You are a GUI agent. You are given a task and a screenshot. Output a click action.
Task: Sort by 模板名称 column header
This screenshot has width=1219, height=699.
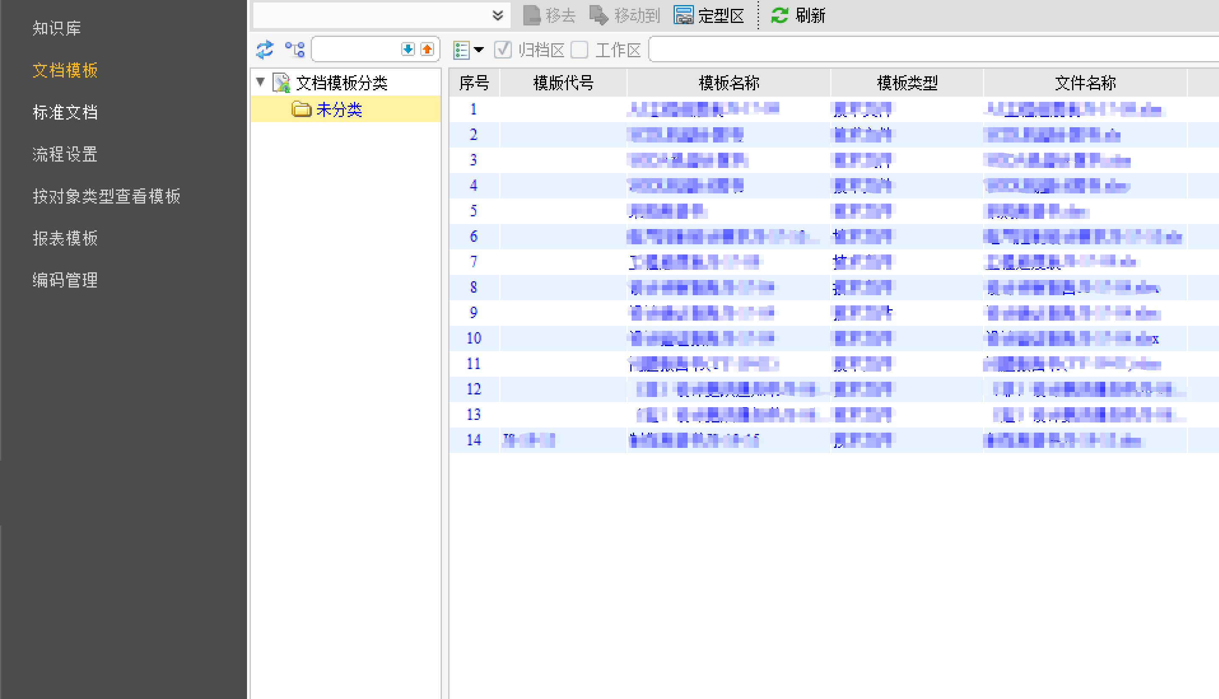tap(728, 83)
